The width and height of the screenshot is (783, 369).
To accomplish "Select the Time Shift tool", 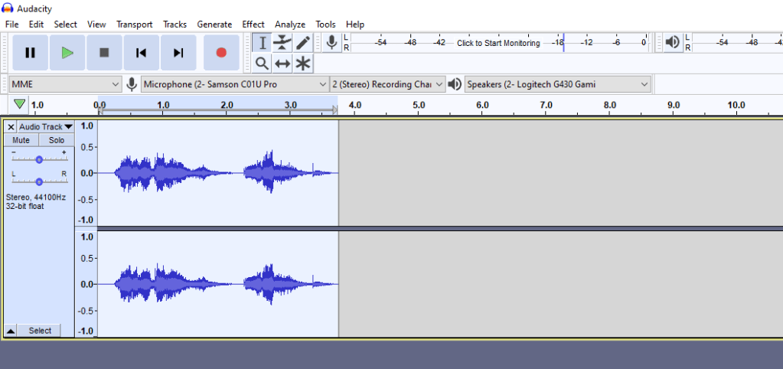I will pos(282,64).
